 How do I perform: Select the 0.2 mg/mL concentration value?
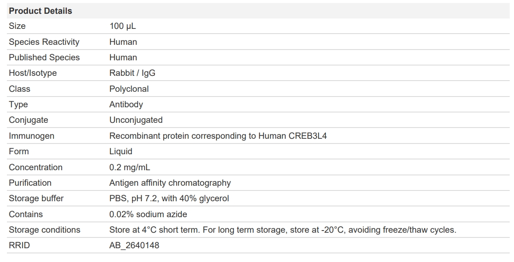pos(129,167)
